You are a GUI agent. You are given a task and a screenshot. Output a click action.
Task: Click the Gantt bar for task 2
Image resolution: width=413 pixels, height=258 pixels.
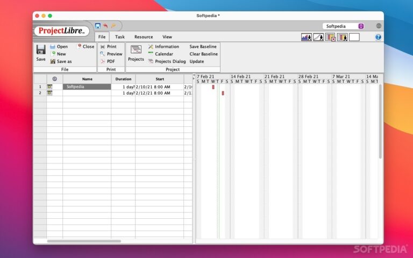[x=223, y=93]
